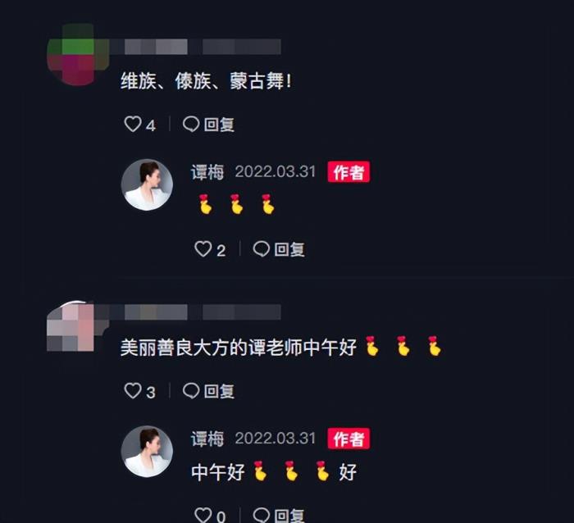Like 谭梅's 中午好 reply with 0 likes
This screenshot has height=523, width=574.
pyautogui.click(x=203, y=515)
